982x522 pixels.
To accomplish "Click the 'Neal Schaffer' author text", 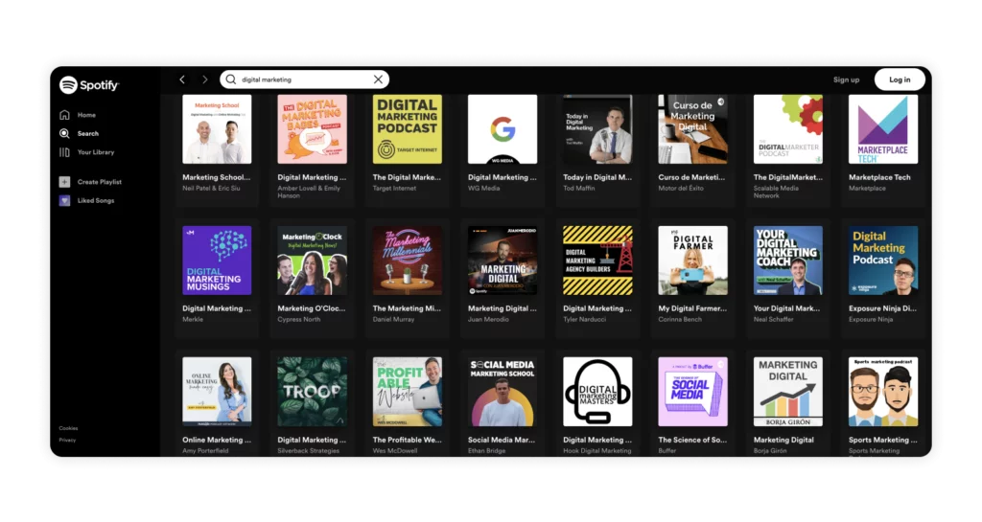I will click(774, 320).
